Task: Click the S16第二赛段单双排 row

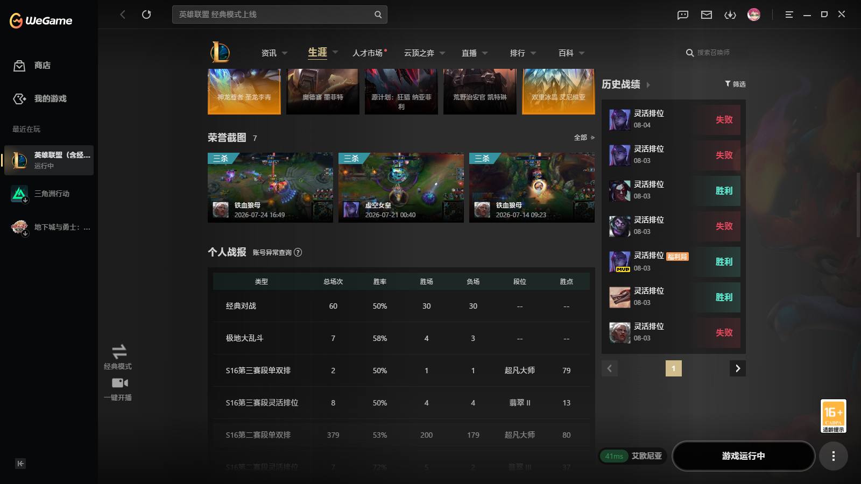Action: click(401, 435)
